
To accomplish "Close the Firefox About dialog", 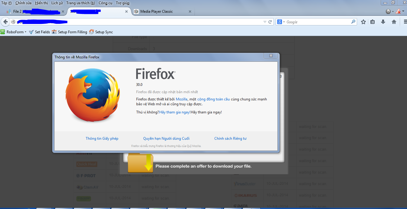I will (x=271, y=56).
